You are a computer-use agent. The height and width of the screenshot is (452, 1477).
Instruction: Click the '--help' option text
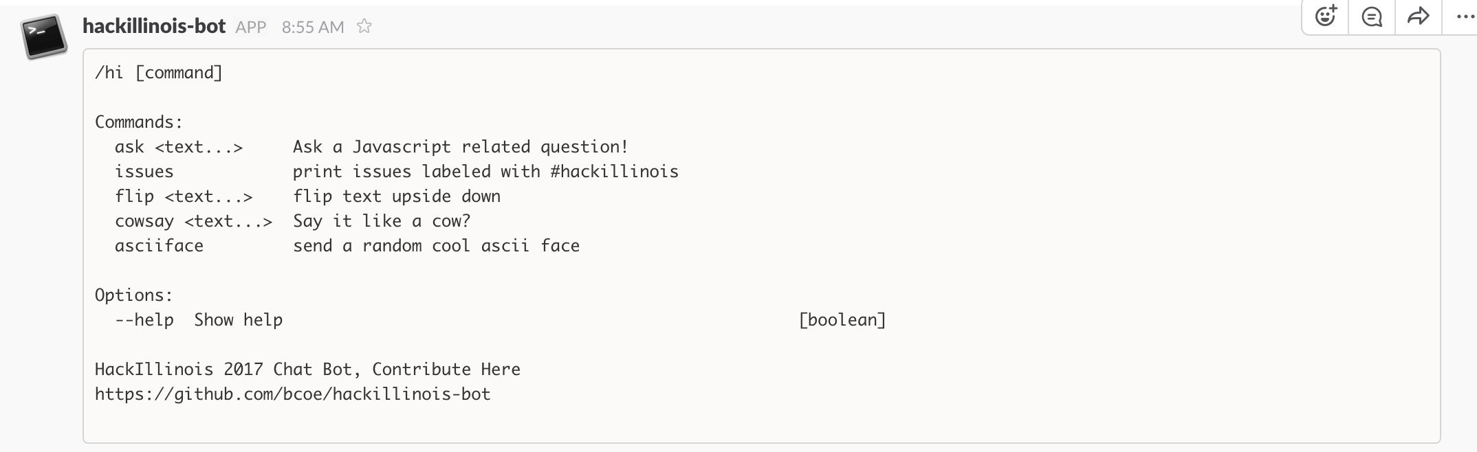(144, 320)
